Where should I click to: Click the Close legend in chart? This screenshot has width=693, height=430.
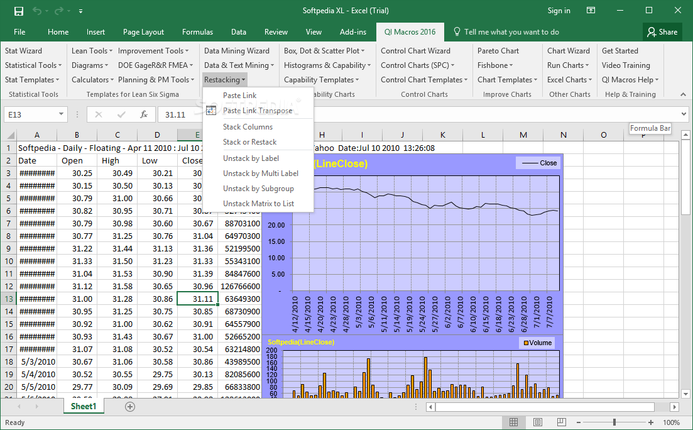click(x=538, y=163)
